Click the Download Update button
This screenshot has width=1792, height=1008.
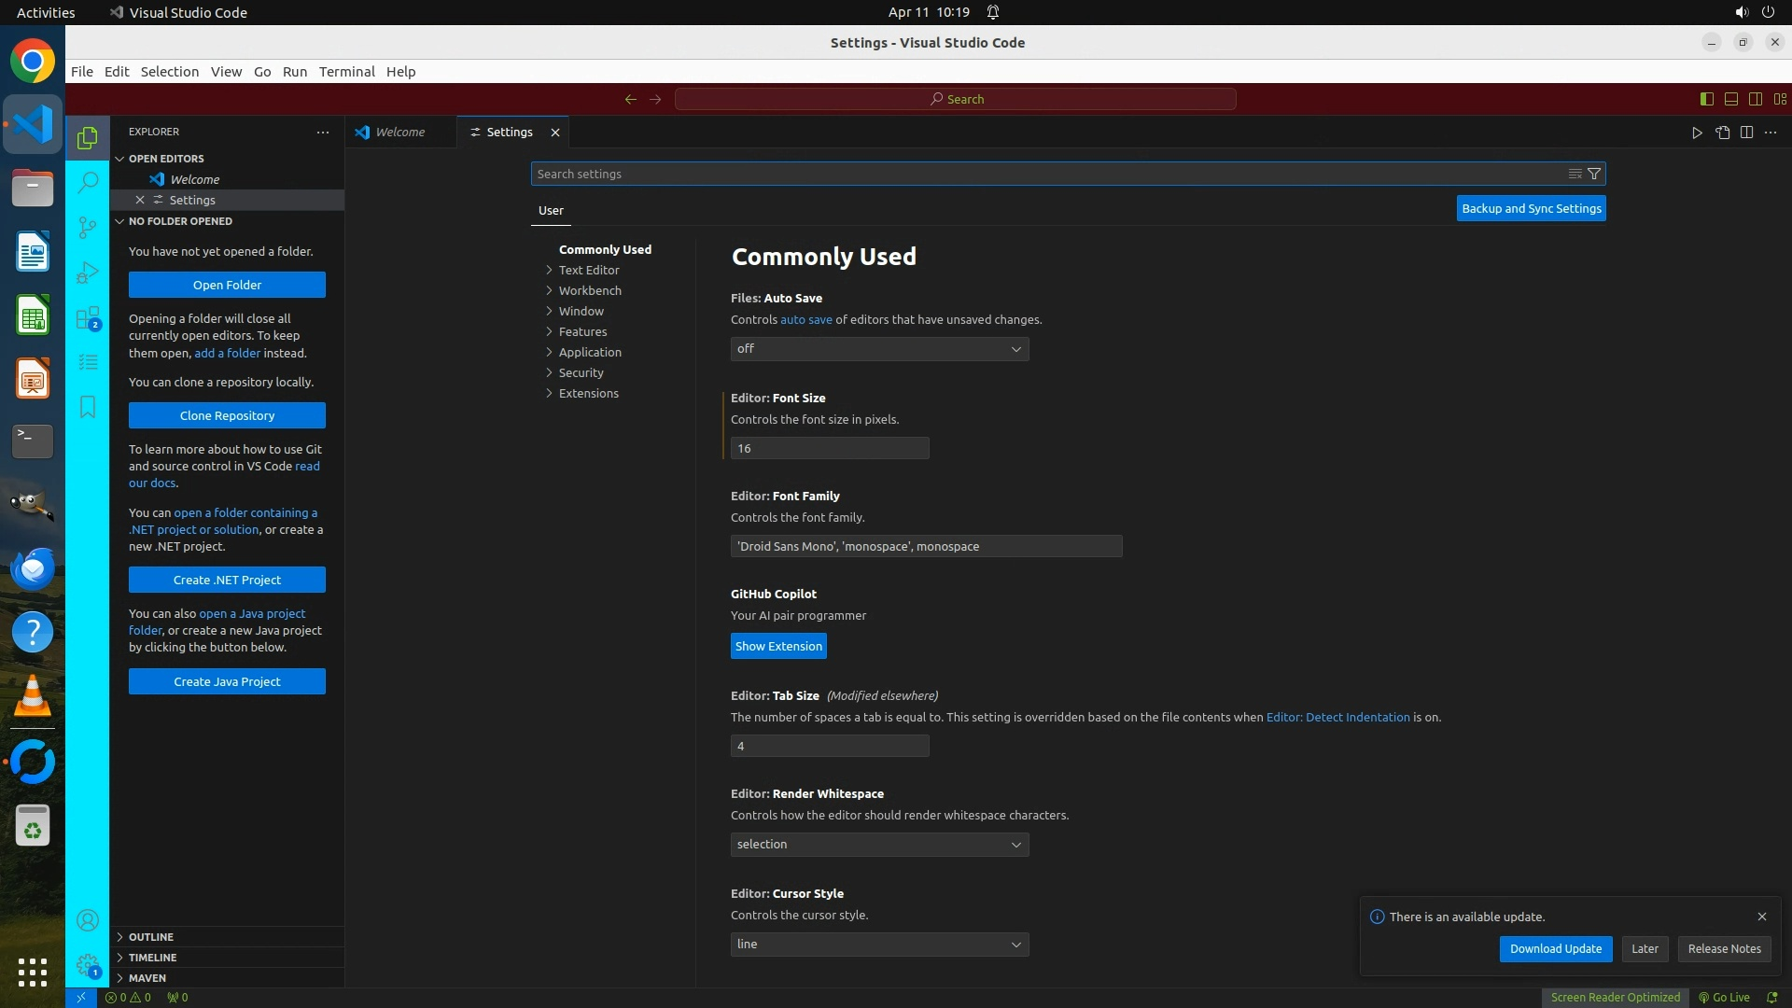click(x=1555, y=948)
